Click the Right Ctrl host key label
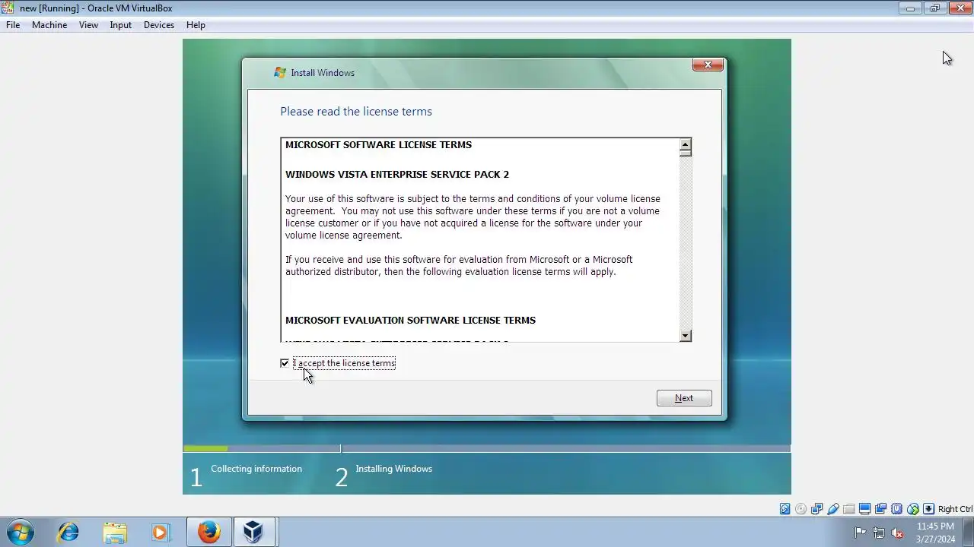 955,509
